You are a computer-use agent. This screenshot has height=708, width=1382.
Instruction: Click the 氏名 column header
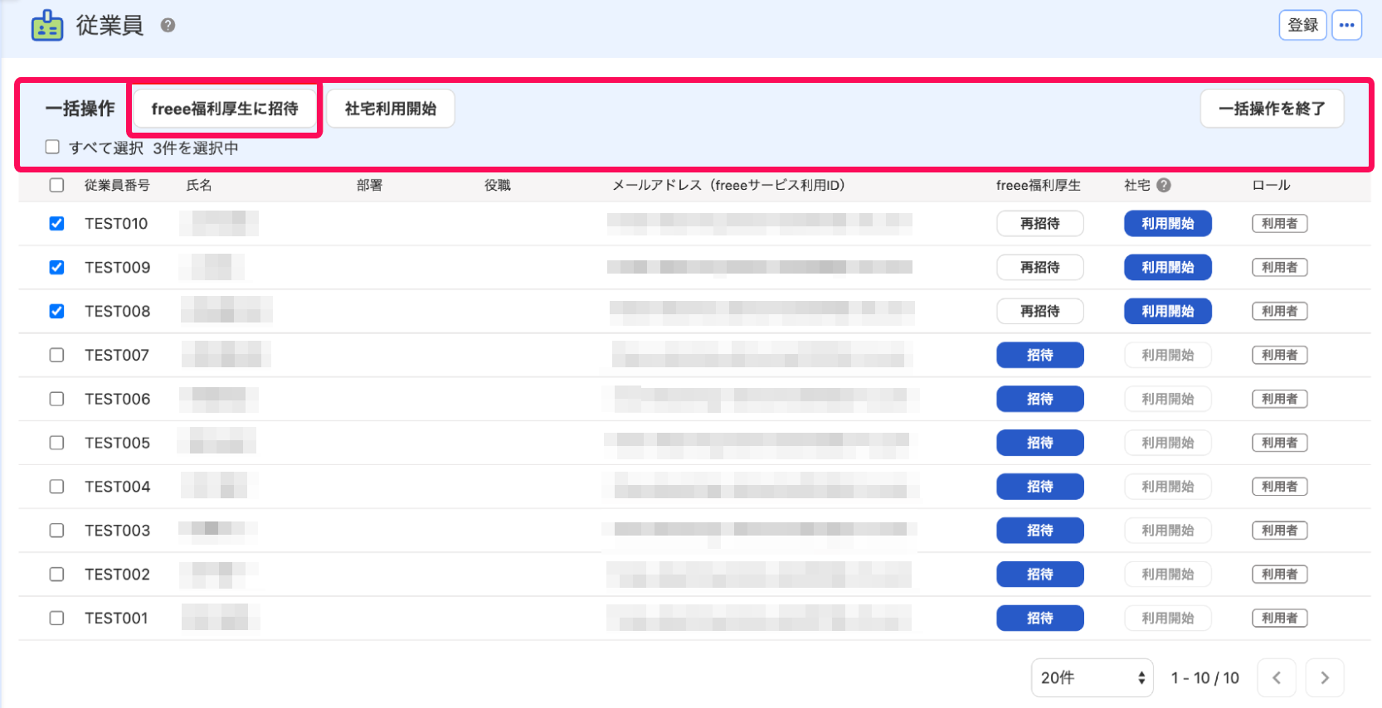(x=199, y=185)
